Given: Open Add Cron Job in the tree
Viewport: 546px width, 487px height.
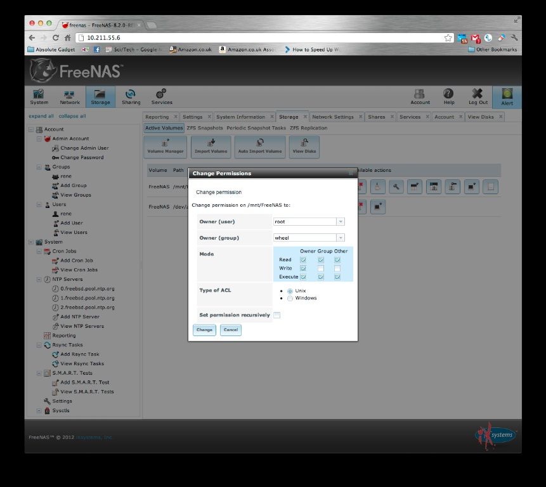Looking at the screenshot, I should (x=77, y=261).
